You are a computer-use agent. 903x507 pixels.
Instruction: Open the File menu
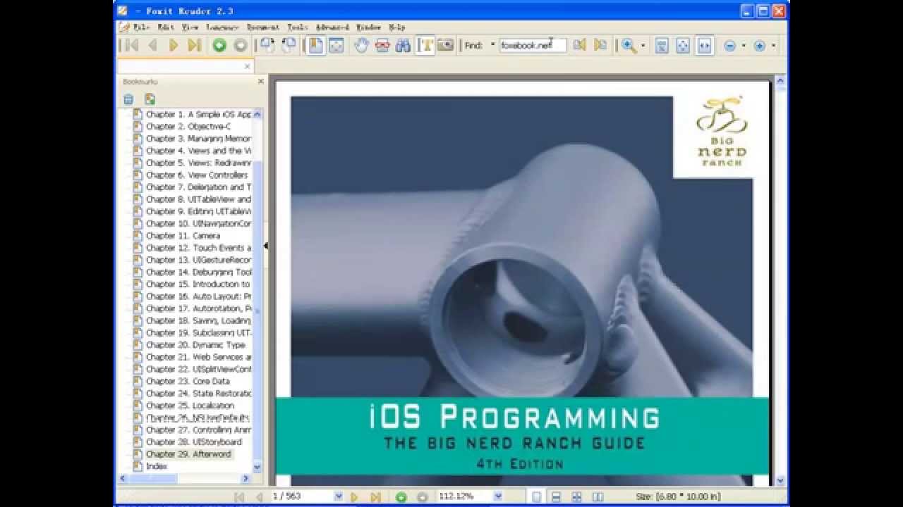point(142,27)
